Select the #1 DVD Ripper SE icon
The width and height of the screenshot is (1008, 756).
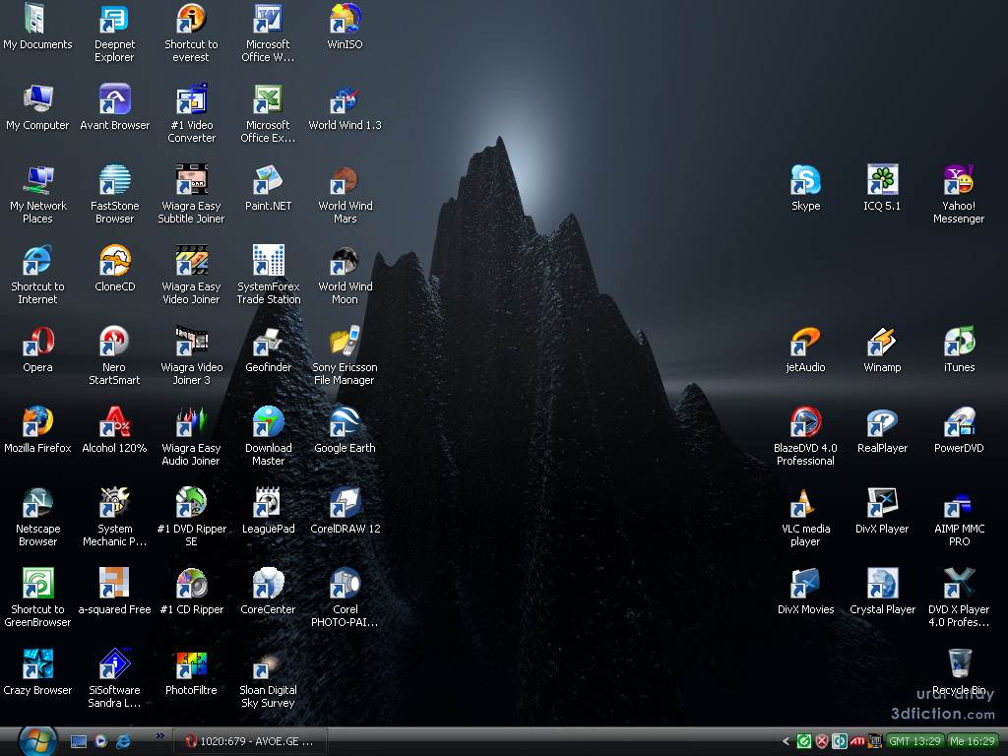(192, 503)
